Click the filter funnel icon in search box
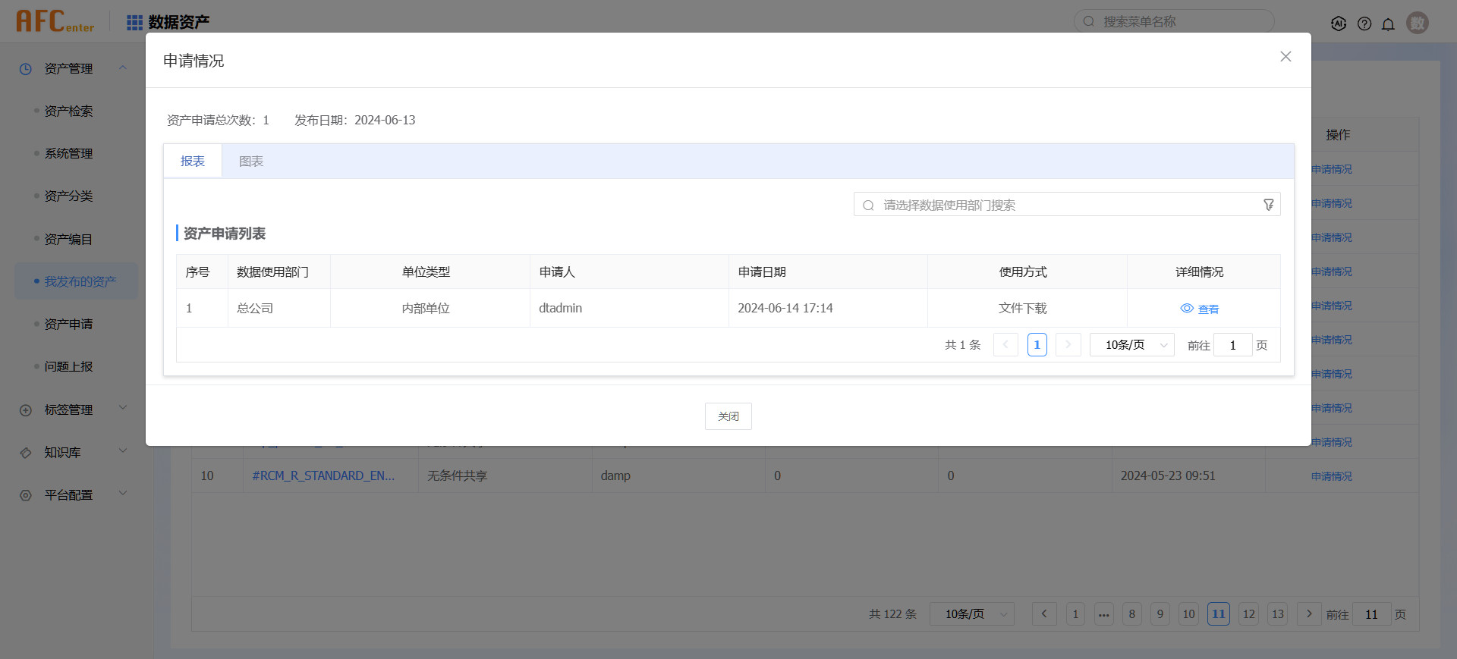Viewport: 1457px width, 659px height. click(1268, 205)
